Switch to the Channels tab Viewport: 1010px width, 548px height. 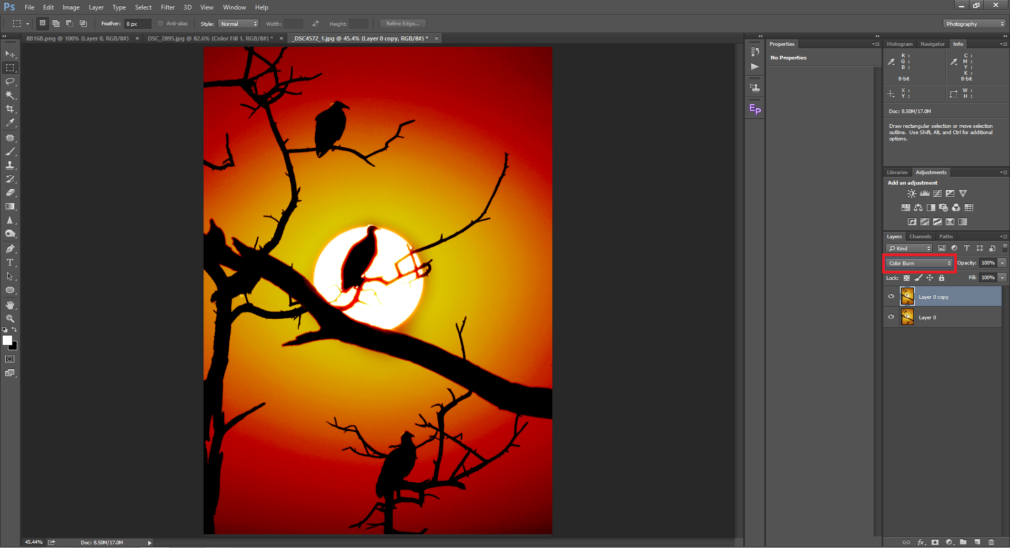click(920, 237)
